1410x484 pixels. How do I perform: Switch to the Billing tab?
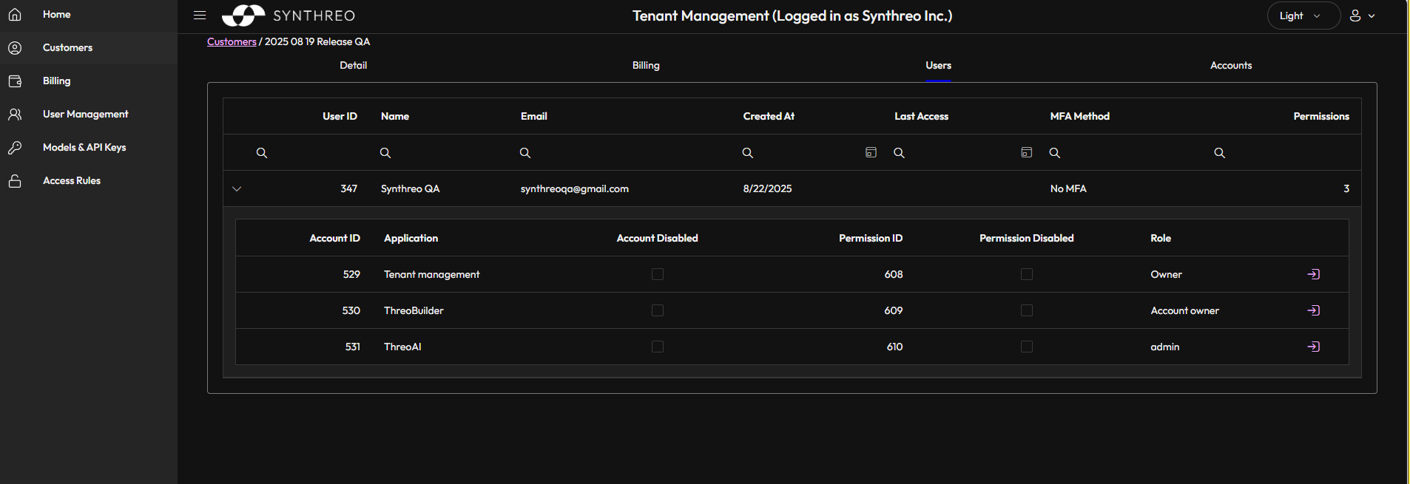coord(645,66)
